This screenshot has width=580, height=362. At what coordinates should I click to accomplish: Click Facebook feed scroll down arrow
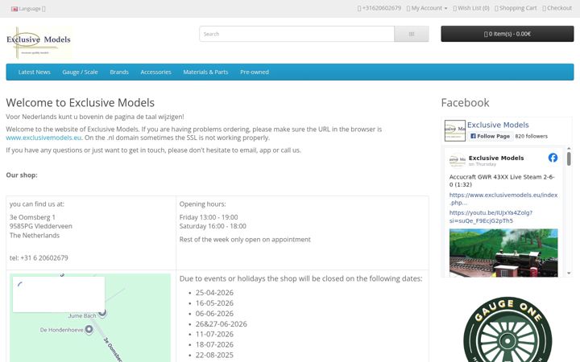point(569,274)
